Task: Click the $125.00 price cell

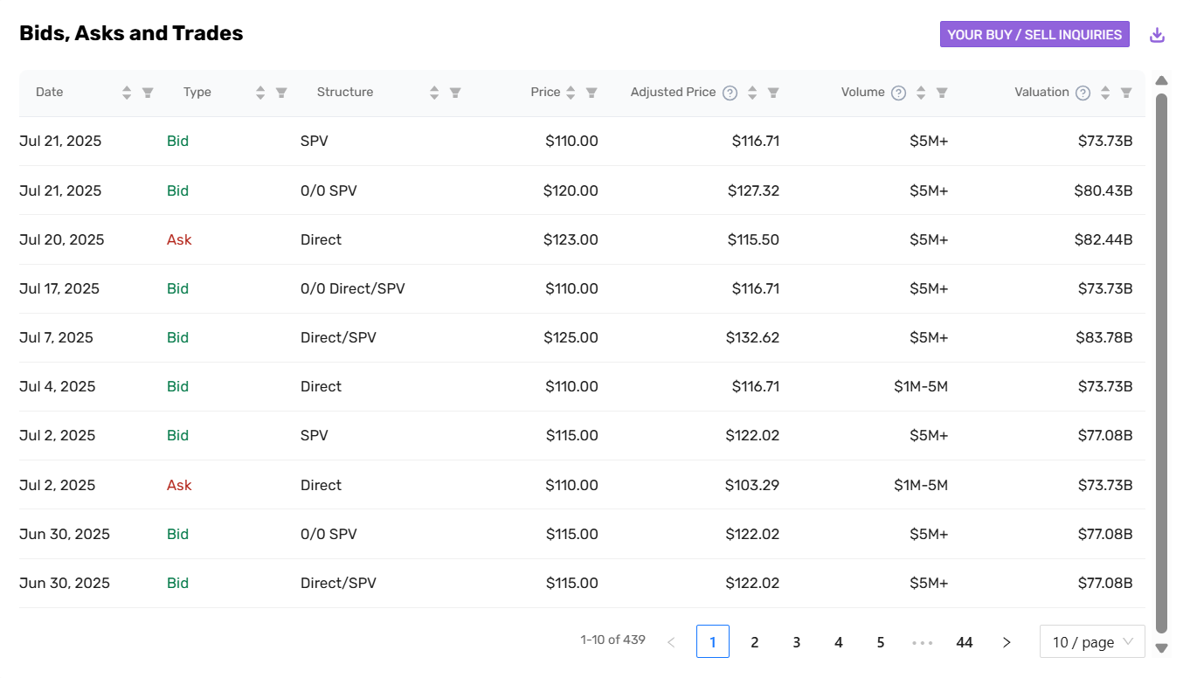Action: pos(571,337)
